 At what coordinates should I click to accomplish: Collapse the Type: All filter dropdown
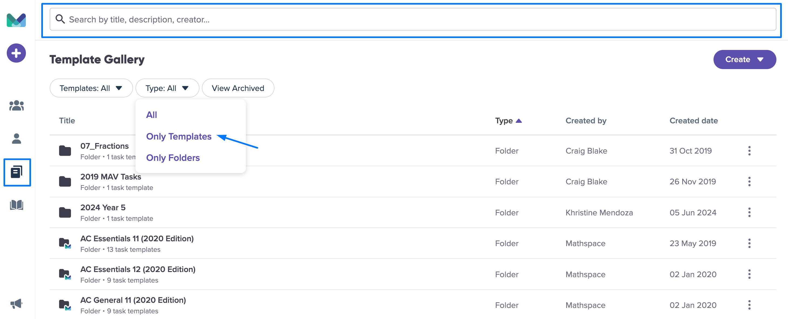tap(167, 88)
